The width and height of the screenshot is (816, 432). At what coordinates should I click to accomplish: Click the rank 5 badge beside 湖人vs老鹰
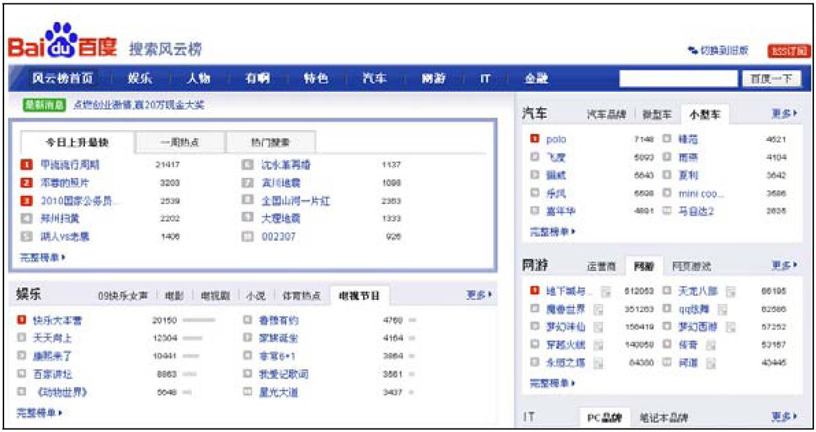(27, 236)
